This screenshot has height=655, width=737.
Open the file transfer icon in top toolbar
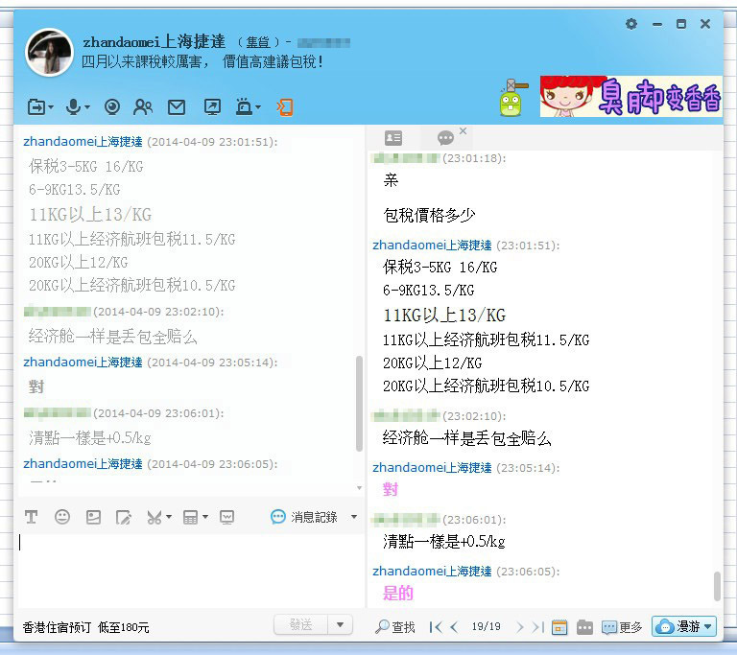click(36, 107)
